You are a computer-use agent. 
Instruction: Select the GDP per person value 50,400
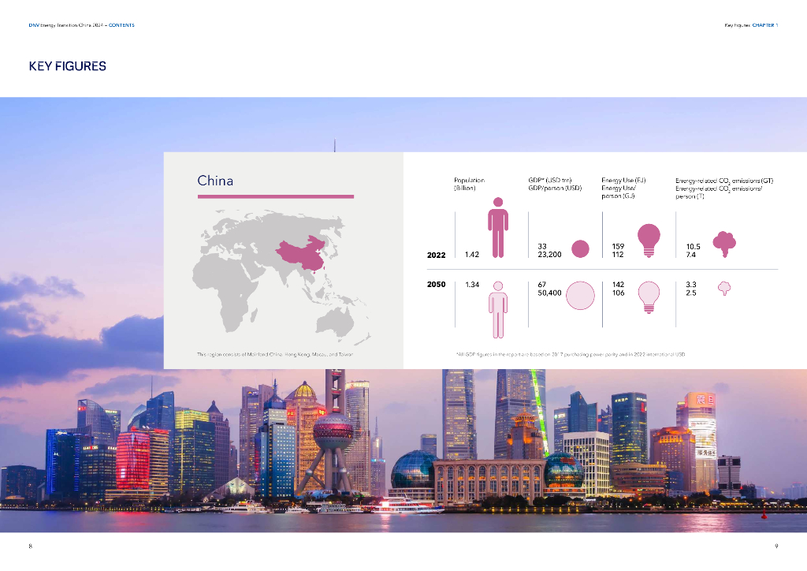549,293
